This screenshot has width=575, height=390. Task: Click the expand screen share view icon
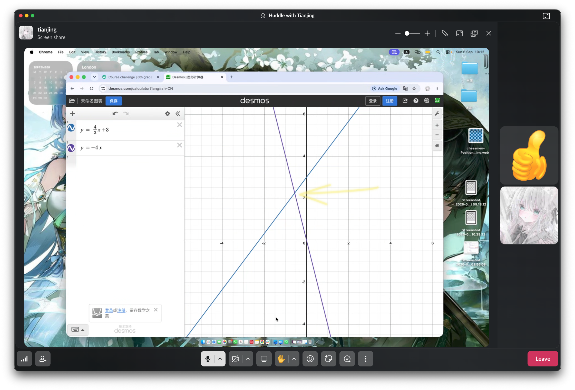point(460,33)
